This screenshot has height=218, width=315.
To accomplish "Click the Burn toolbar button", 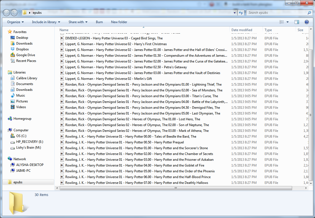I will click(x=99, y=22).
